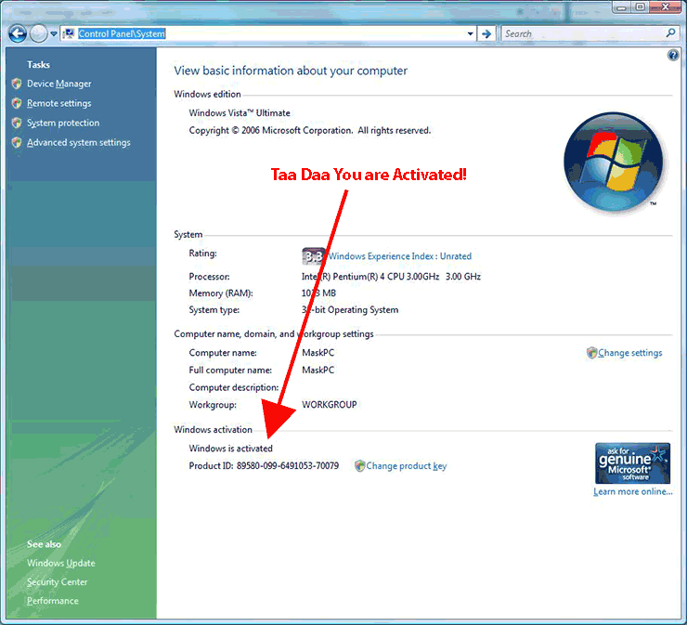Open help with the question mark icon
Viewport: 687px width, 625px height.
[x=673, y=55]
